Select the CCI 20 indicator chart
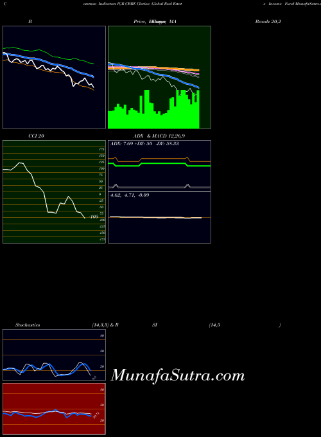Screen dimensions: 321x437 (55, 192)
